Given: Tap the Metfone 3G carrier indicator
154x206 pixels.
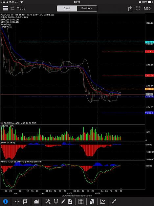Looking at the screenshot, I should tap(12, 2).
